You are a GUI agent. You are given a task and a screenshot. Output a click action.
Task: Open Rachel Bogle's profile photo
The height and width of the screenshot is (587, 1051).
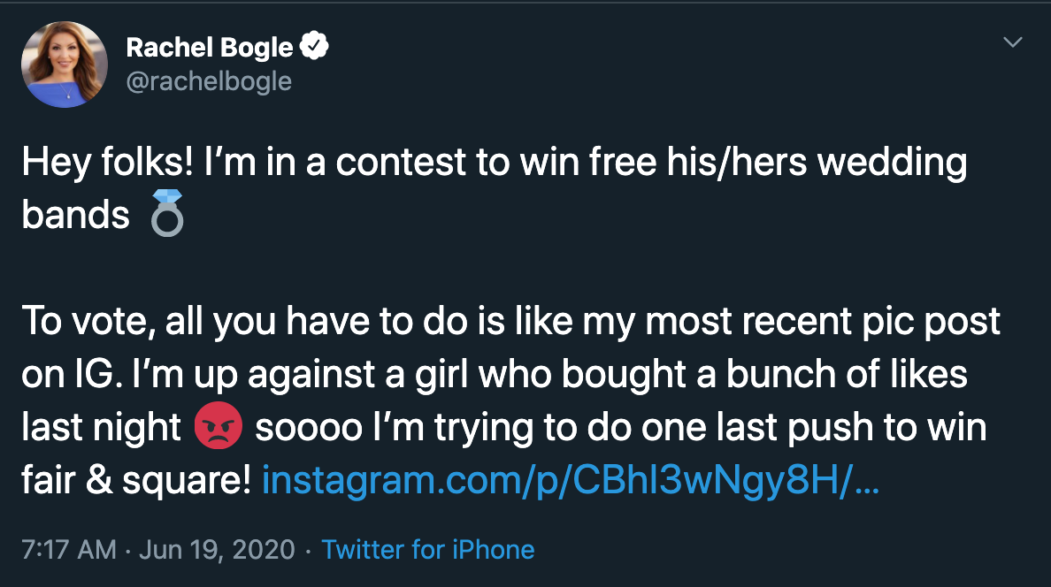pos(65,65)
